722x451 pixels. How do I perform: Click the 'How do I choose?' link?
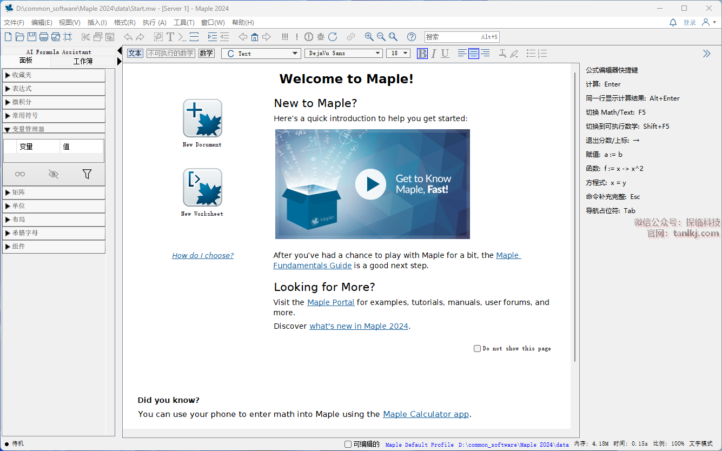click(x=203, y=256)
